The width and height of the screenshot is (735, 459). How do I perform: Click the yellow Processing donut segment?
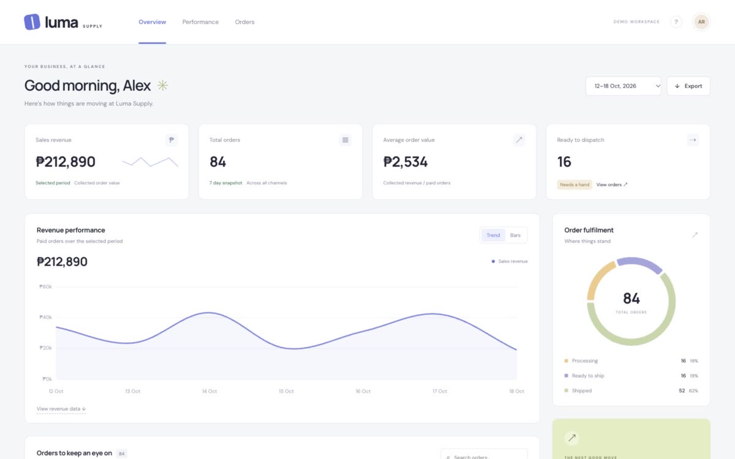click(598, 277)
